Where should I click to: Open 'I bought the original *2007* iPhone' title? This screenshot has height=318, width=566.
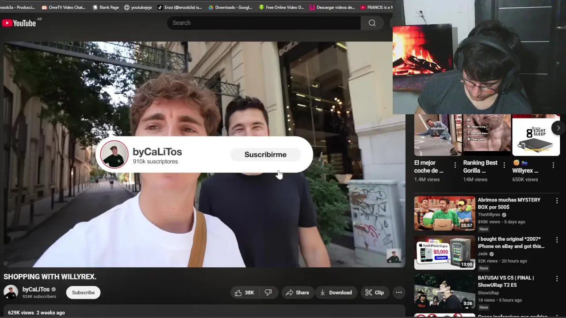511,242
